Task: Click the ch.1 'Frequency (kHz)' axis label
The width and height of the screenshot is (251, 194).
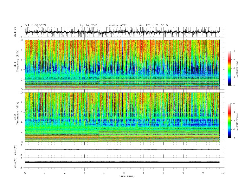Action: [x=18, y=61]
